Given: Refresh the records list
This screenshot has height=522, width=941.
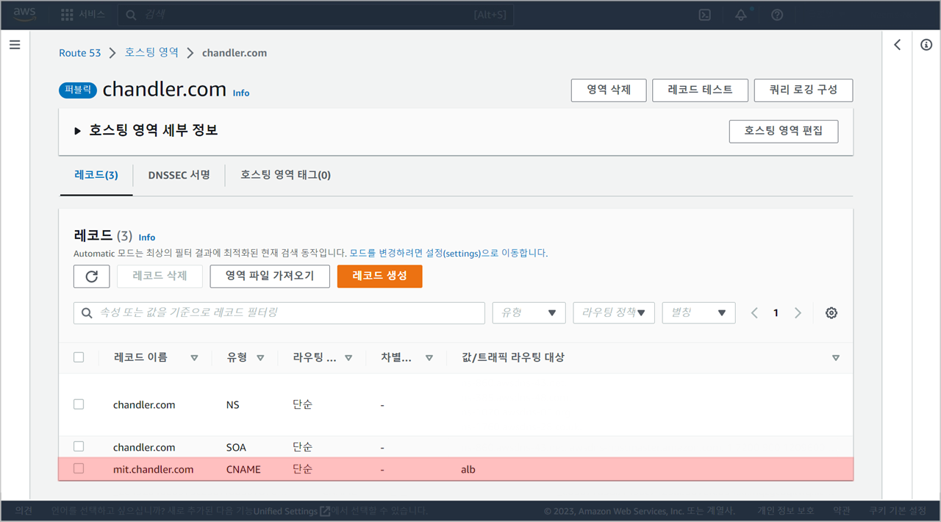Looking at the screenshot, I should click(92, 276).
